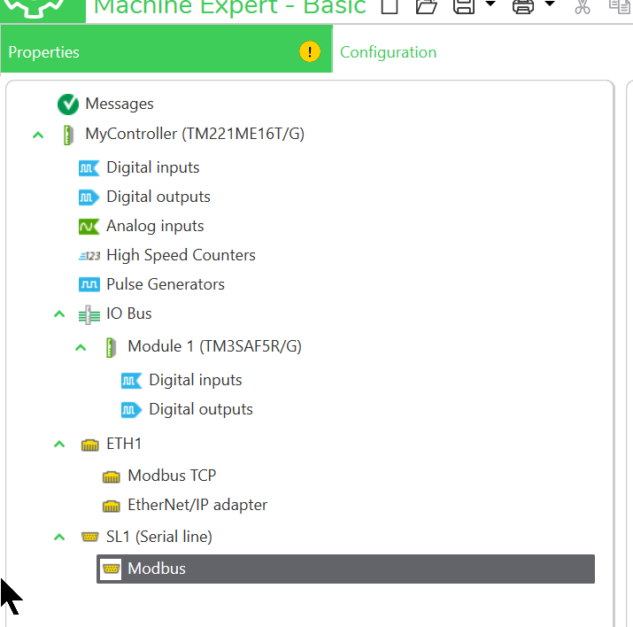Image resolution: width=633 pixels, height=627 pixels.
Task: Select Modbus TCP
Action: (x=172, y=476)
